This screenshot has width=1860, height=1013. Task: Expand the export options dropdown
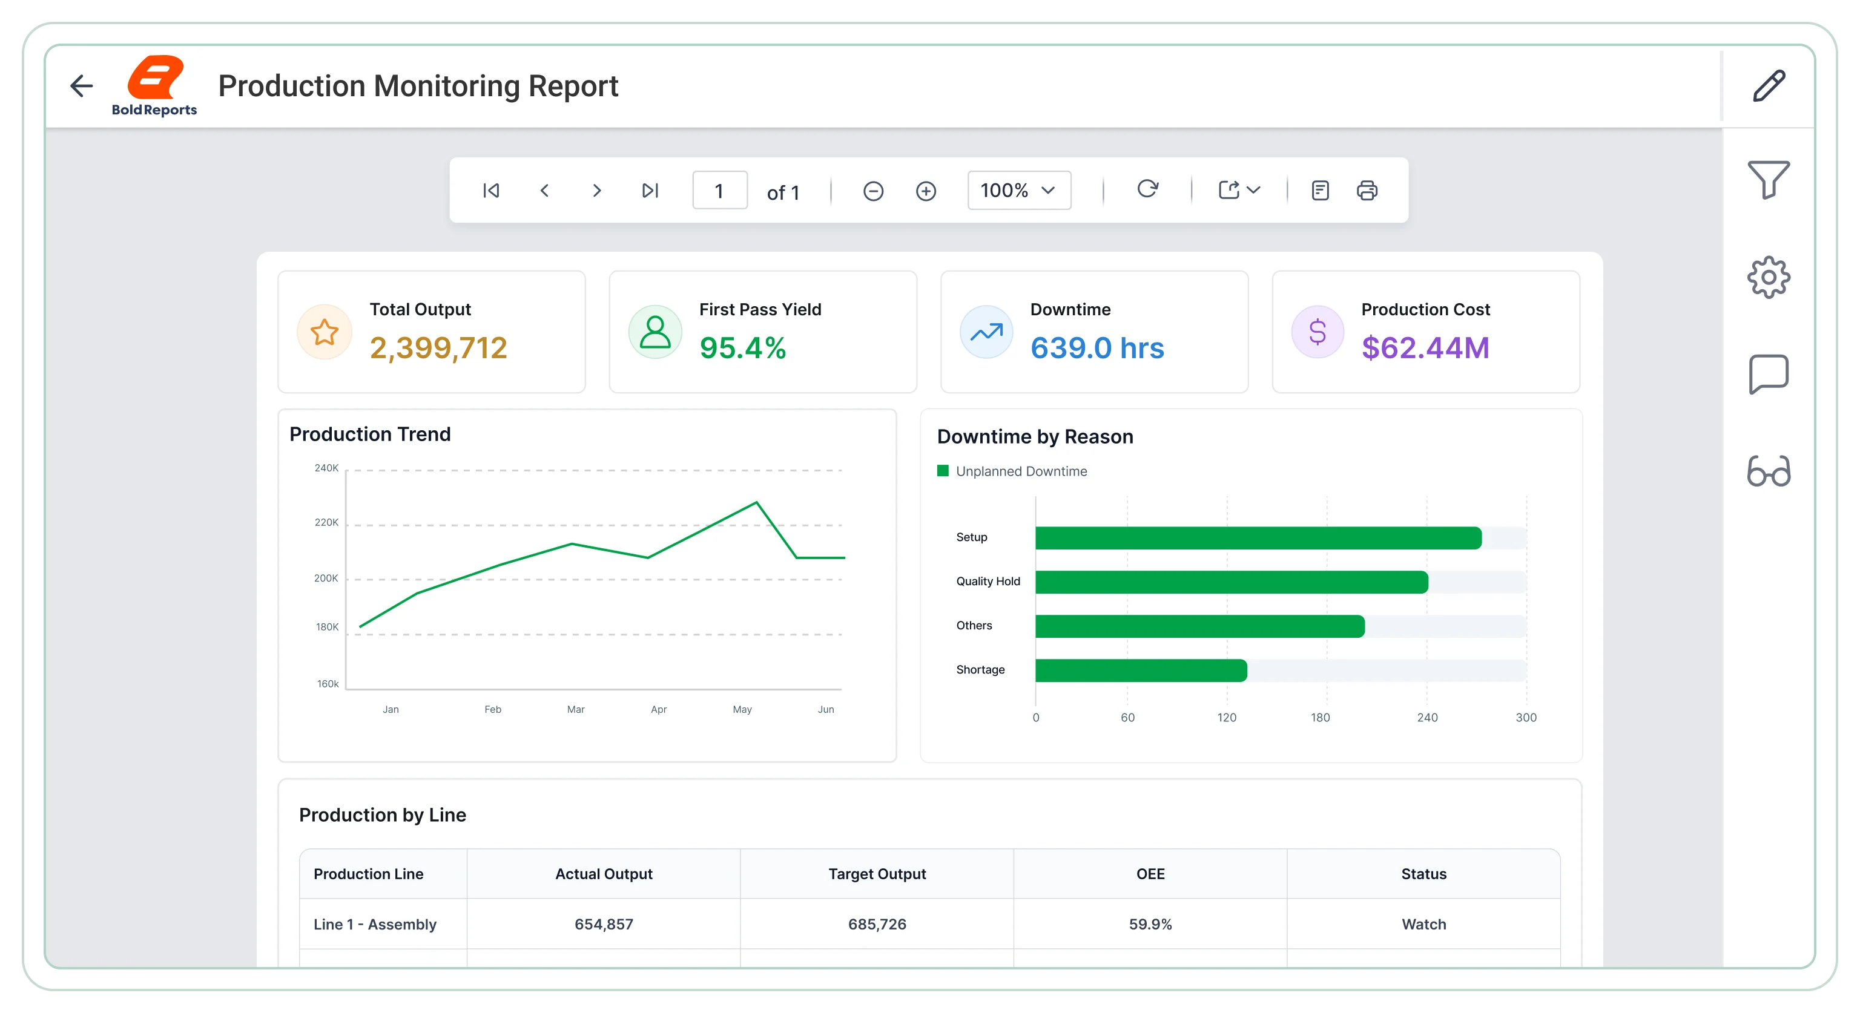[x=1239, y=190]
